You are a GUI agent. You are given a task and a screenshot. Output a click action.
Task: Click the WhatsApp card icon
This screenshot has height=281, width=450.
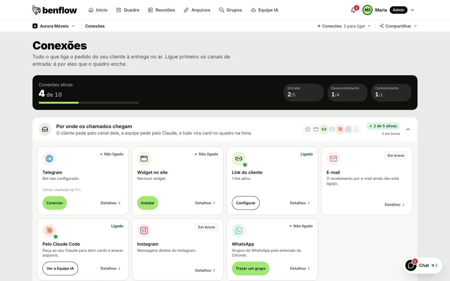(x=239, y=230)
